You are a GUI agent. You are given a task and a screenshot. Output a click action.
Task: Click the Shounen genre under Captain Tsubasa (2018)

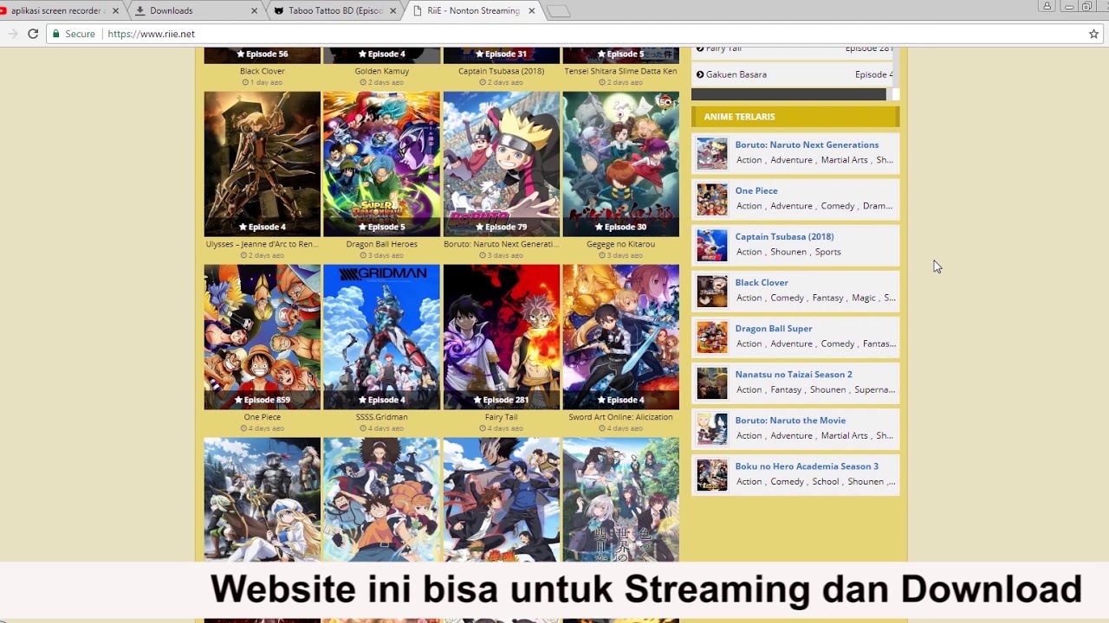[788, 252]
